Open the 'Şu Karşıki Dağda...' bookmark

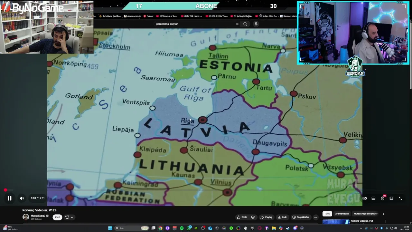coord(241,16)
